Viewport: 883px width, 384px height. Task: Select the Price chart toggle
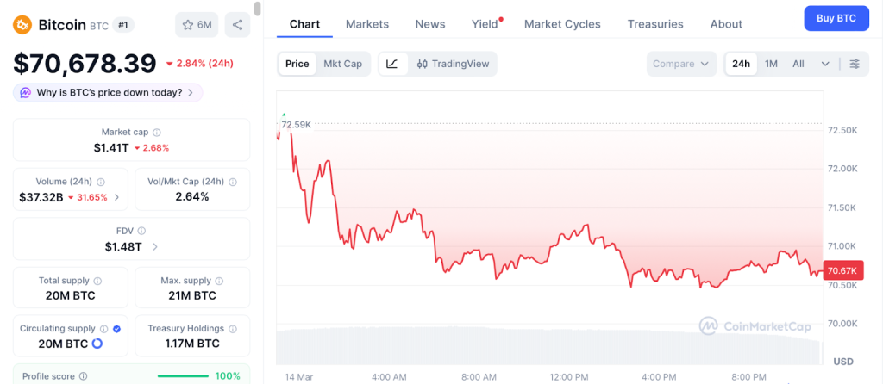point(297,64)
